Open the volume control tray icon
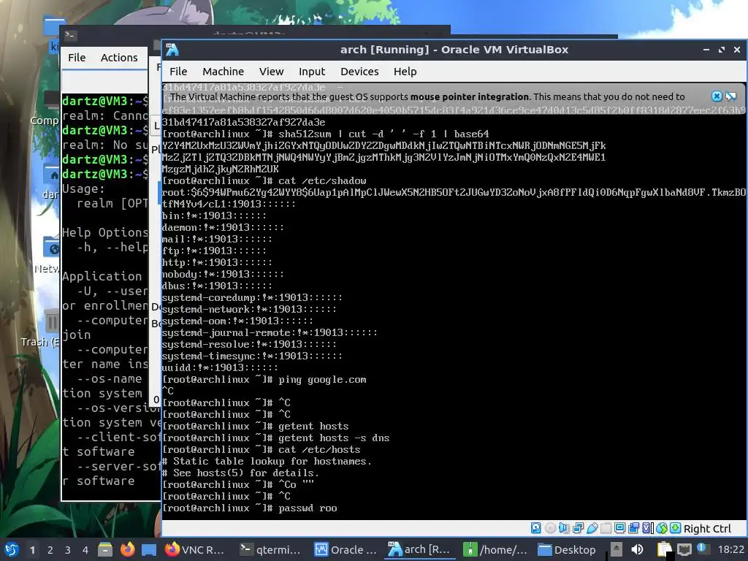The width and height of the screenshot is (748, 561). pos(637,549)
